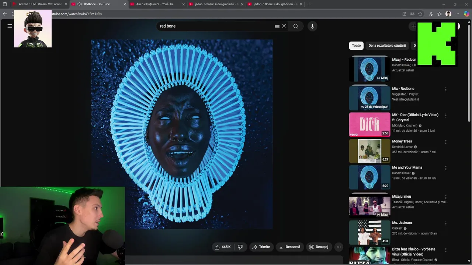Image resolution: width=472 pixels, height=265 pixels.
Task: Share video via Trimite button
Action: point(261,247)
